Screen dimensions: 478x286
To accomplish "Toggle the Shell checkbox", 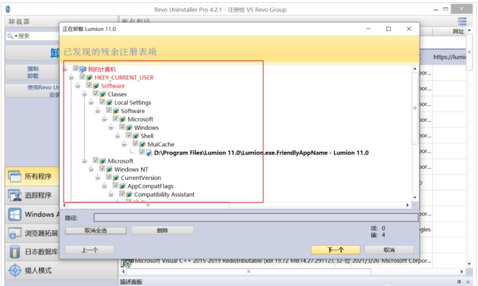I will 129,135.
